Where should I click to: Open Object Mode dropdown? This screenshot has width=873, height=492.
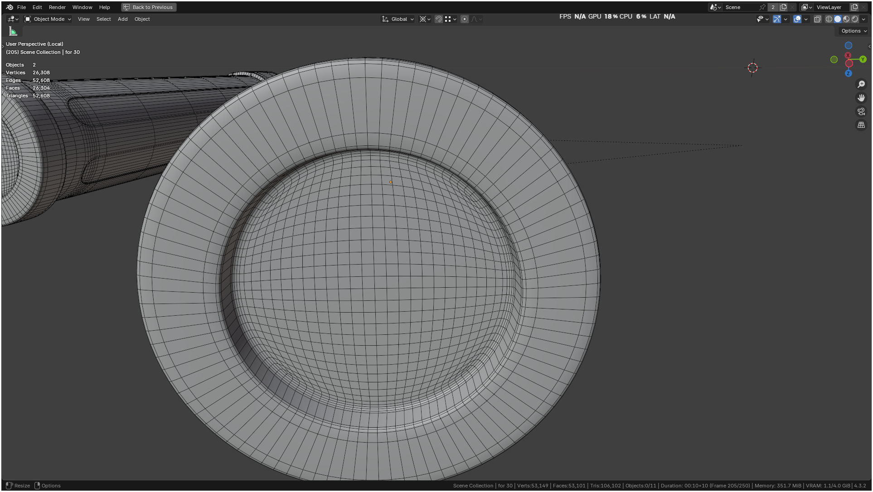(x=48, y=19)
